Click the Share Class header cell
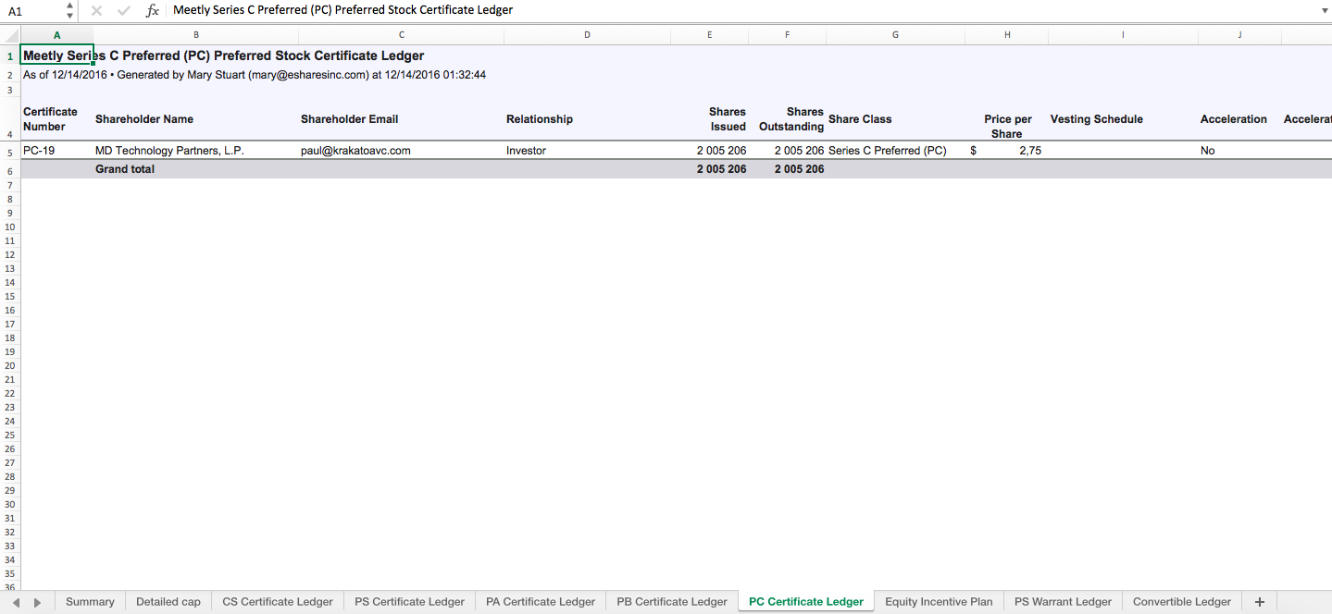This screenshot has width=1332, height=614. point(895,119)
